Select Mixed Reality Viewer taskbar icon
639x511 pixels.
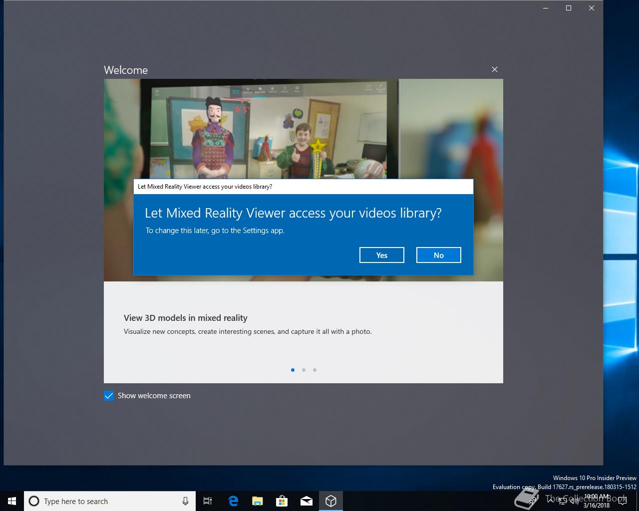331,501
